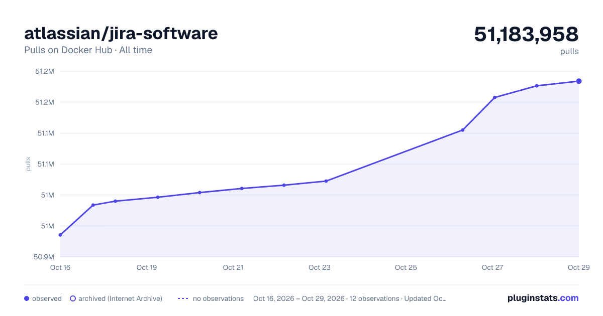
Task: Click the Oct 29 x-axis label
Action: (578, 267)
